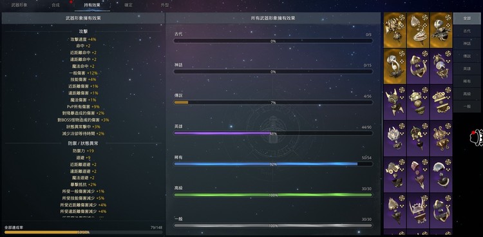
Task: Filter weapon cards by 古代 grade
Action: (467, 31)
